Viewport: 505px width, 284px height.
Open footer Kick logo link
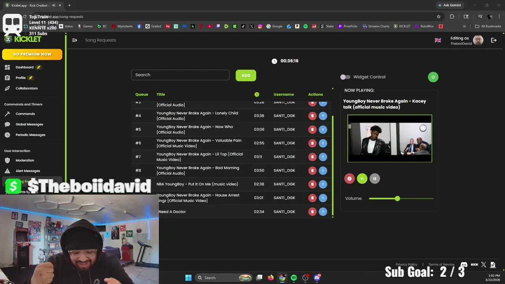tap(475, 265)
